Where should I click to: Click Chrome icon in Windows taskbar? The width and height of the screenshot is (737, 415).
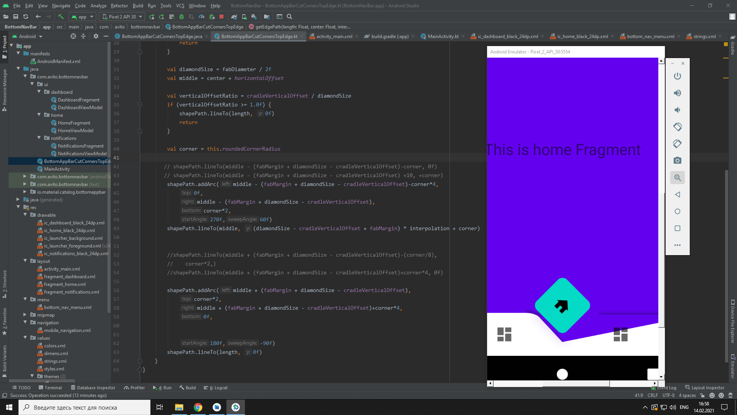tap(198, 407)
